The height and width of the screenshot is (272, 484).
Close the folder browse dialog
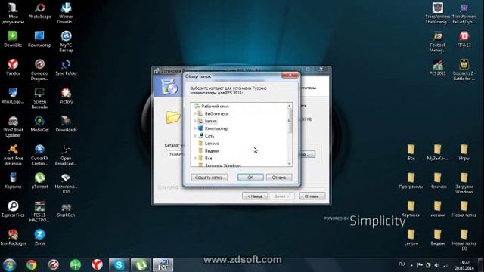click(290, 76)
